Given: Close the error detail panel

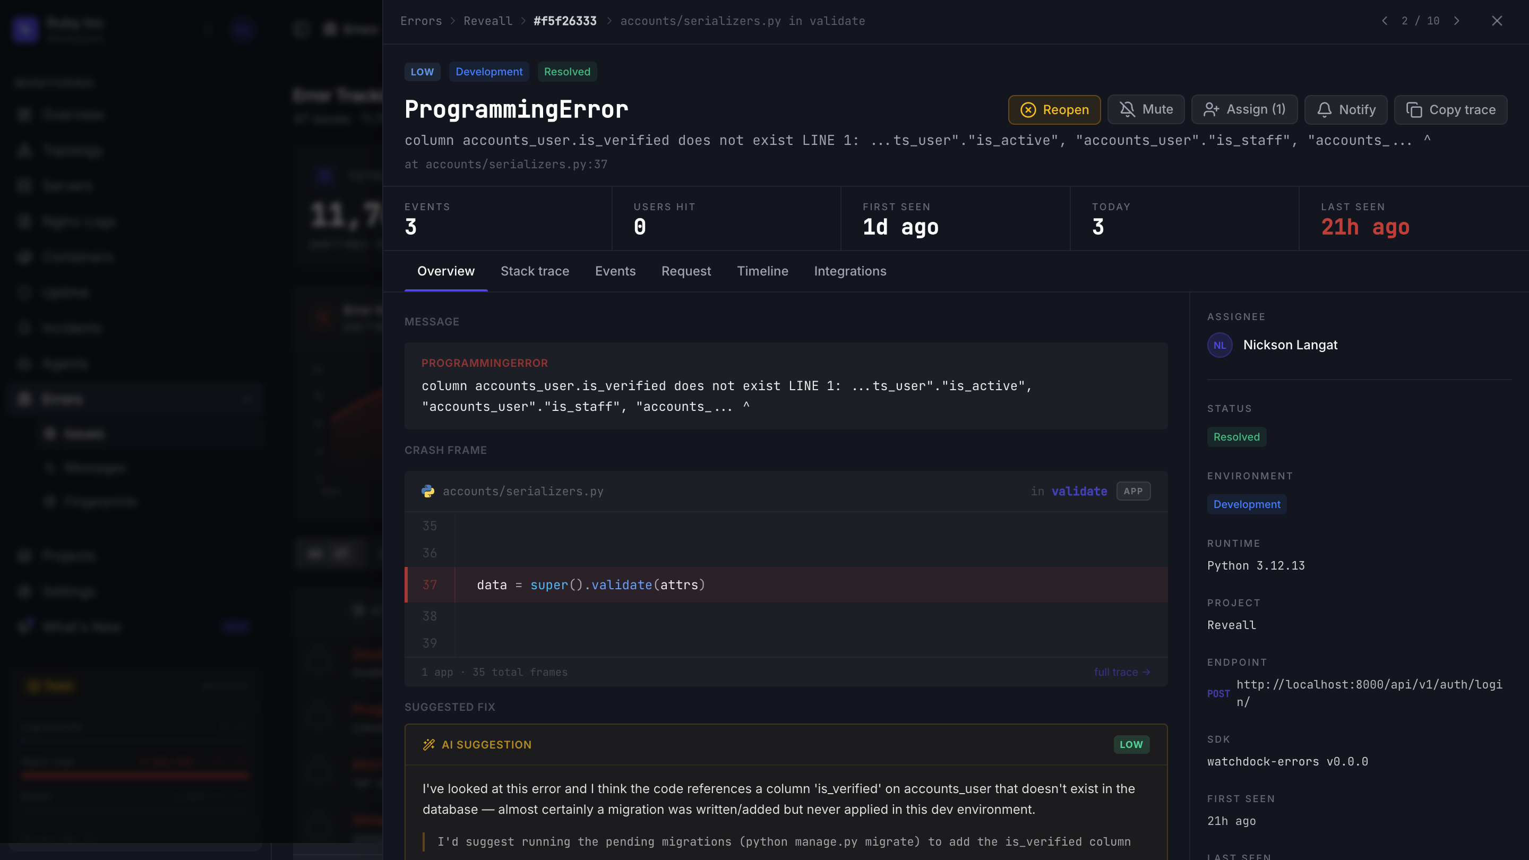Looking at the screenshot, I should point(1497,21).
